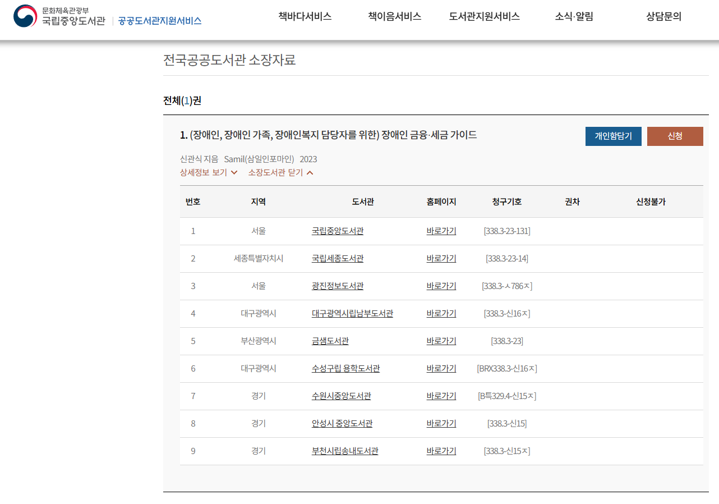The height and width of the screenshot is (504, 719).
Task: Click the 부산광역시 region cell
Action: point(259,341)
